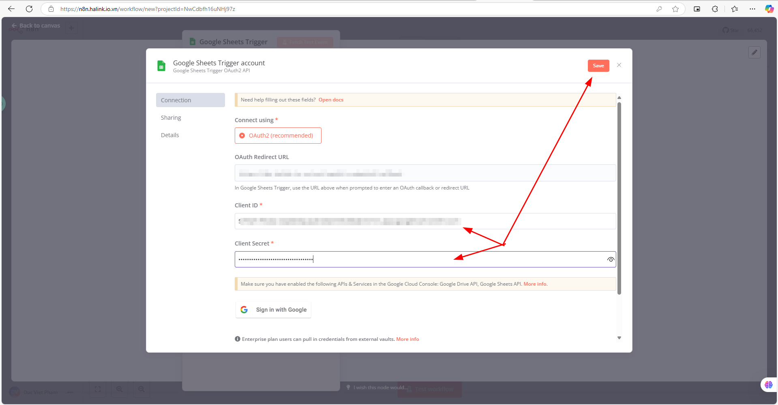This screenshot has width=778, height=405.
Task: Click the fit-to-view icon on the canvas
Action: (x=98, y=389)
